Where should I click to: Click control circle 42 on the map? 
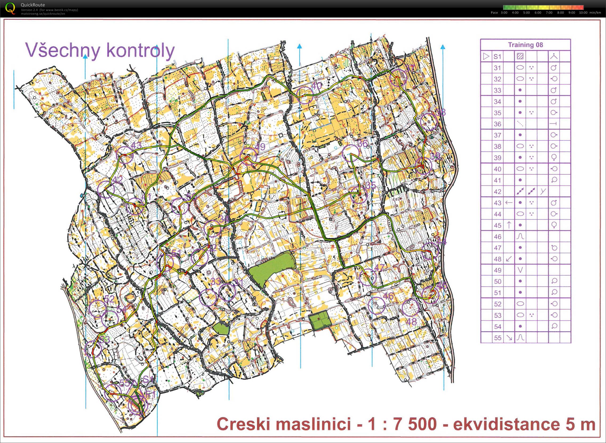point(106,189)
